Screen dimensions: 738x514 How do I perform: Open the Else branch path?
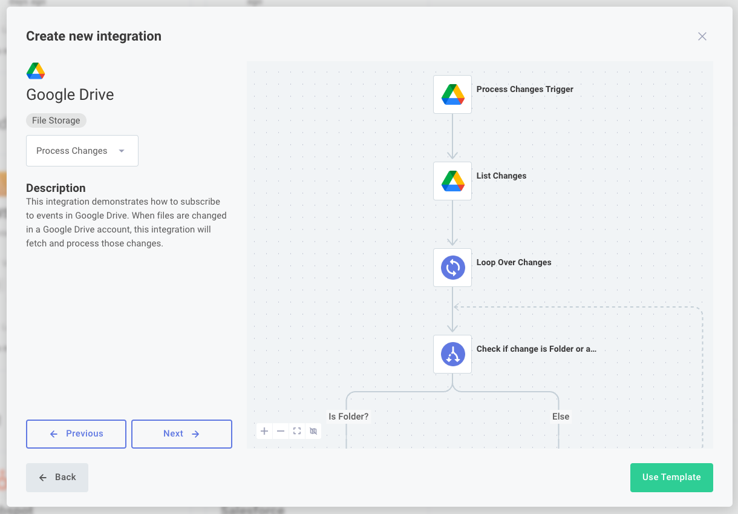561,417
